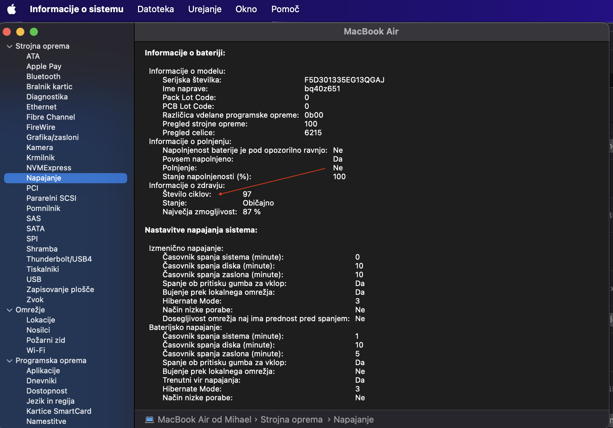The height and width of the screenshot is (428, 613).
Task: Select Wi-Fi under Omrežje
Action: (x=36, y=350)
